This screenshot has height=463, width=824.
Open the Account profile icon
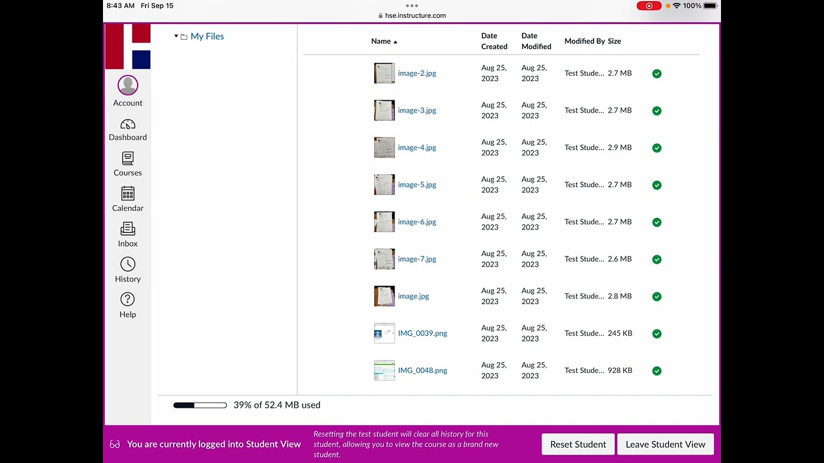pyautogui.click(x=127, y=85)
